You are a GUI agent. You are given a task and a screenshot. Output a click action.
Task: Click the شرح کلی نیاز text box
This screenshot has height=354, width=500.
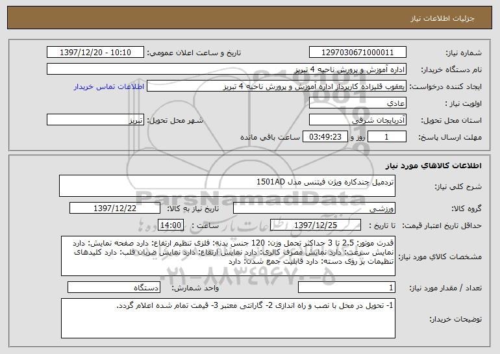(x=227, y=186)
